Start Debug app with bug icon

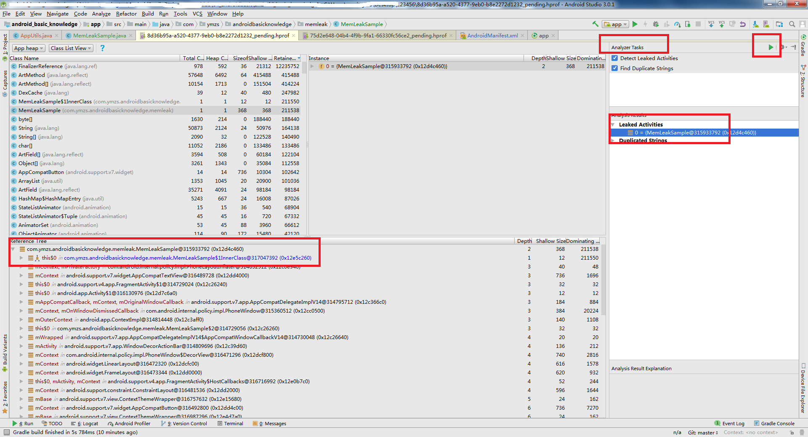pos(656,24)
